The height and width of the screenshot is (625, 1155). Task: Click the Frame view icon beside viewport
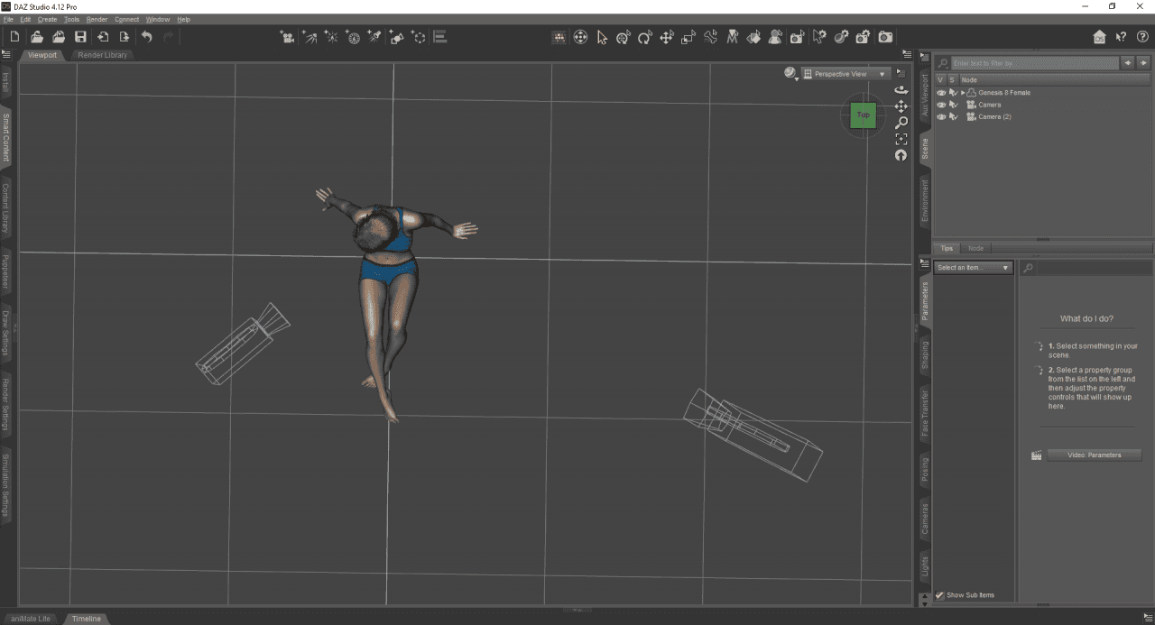(901, 139)
